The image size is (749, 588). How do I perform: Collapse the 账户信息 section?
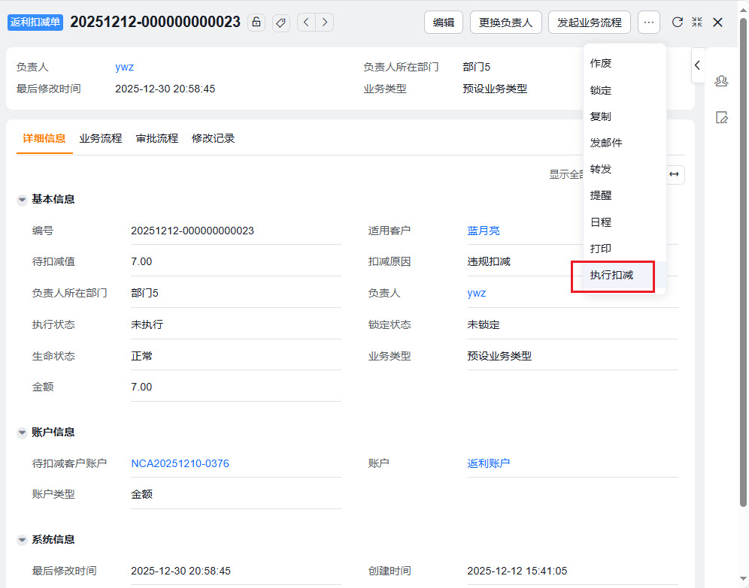click(22, 433)
